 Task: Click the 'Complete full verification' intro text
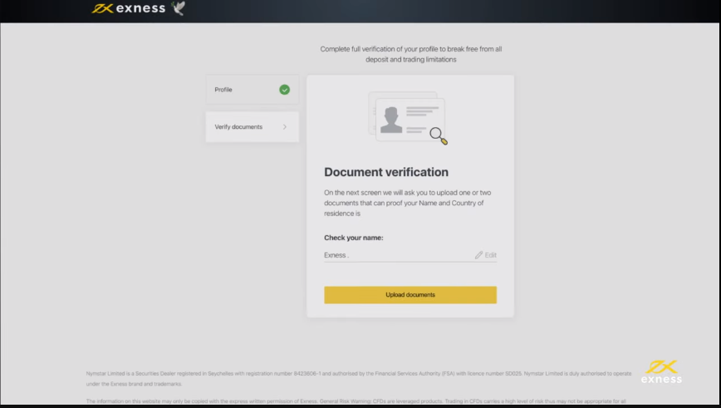click(410, 54)
